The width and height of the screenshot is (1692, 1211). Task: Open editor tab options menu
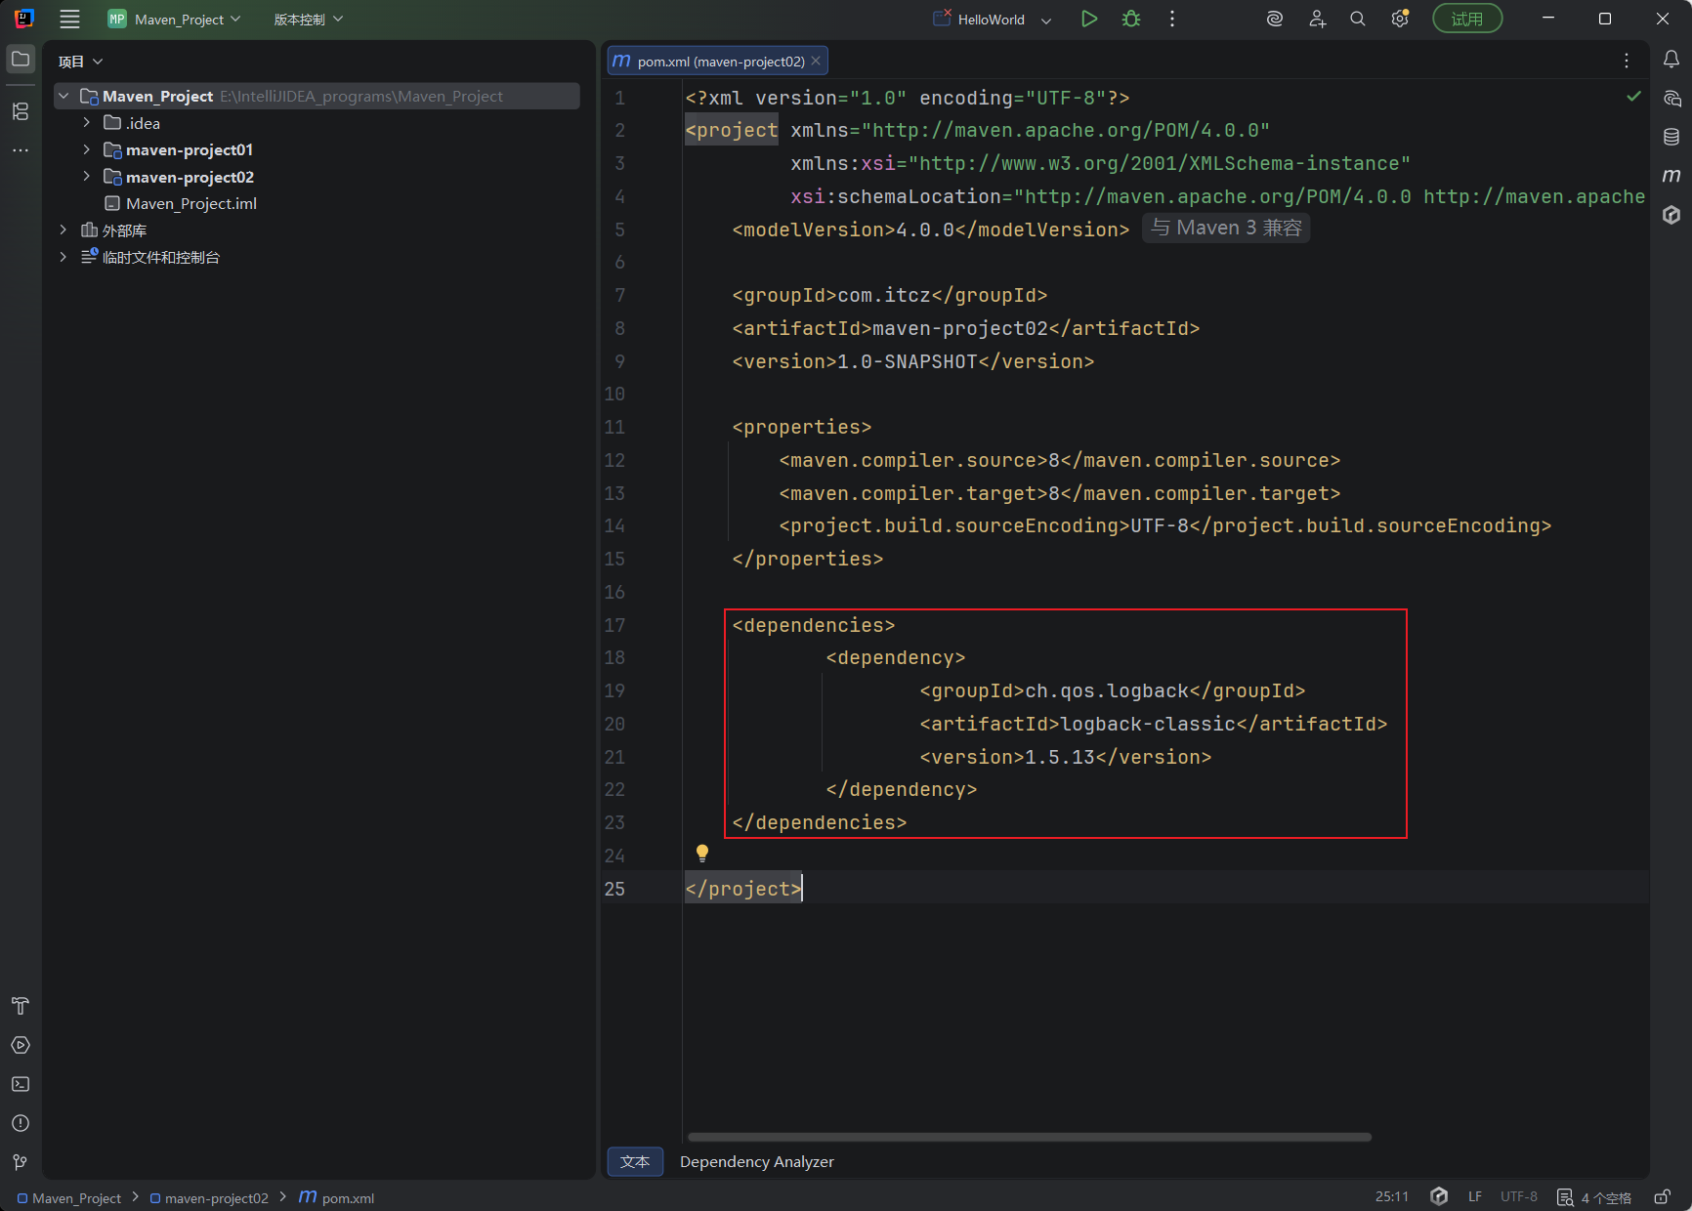pos(1627,61)
